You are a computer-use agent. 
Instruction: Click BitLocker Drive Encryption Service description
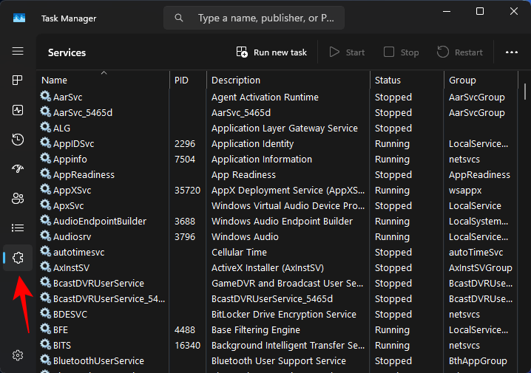coord(284,315)
